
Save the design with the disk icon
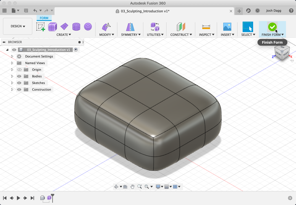pyautogui.click(x=26, y=10)
